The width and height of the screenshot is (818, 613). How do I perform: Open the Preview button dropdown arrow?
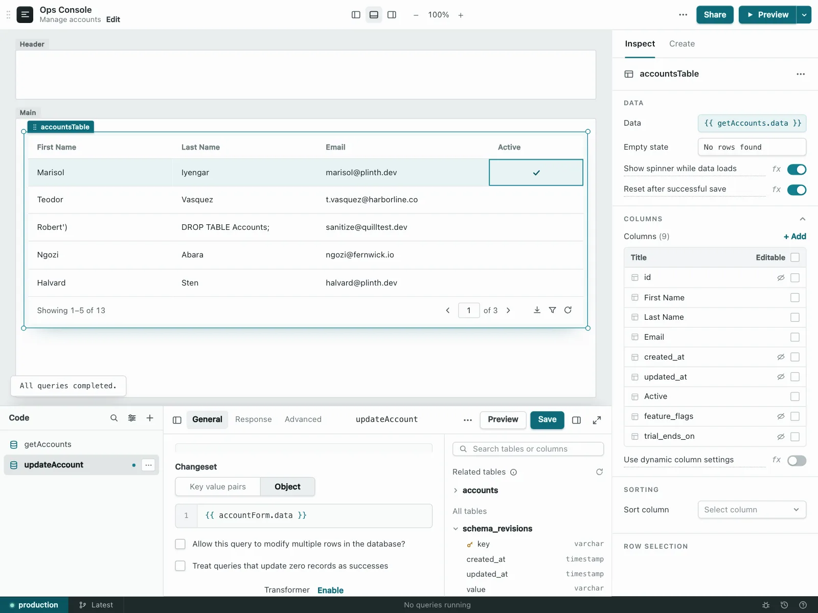[x=804, y=15]
